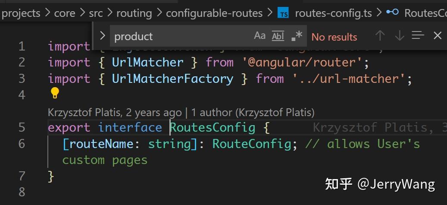This screenshot has width=447, height=205.
Task: Click the 'custom pages' comment text
Action: coord(105,160)
